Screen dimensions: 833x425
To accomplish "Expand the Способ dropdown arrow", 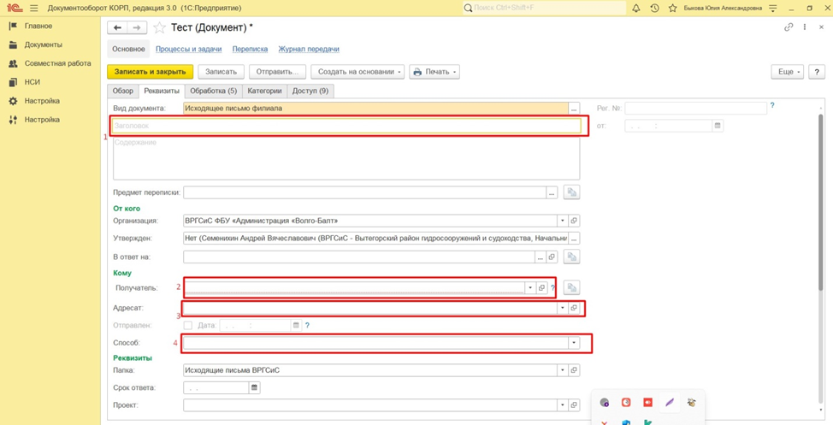I will point(574,343).
